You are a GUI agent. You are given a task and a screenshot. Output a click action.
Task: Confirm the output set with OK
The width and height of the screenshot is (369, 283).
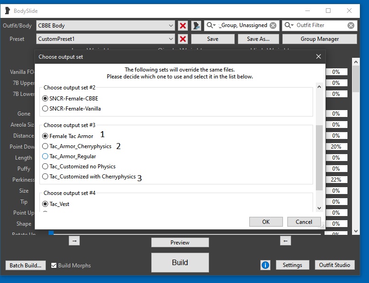(x=266, y=222)
